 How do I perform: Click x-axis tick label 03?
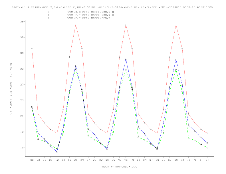(38, 160)
